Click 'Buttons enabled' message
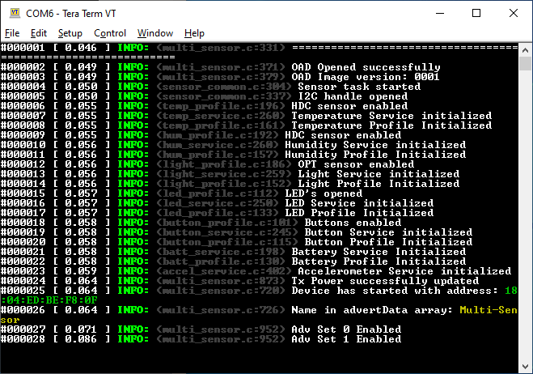The image size is (533, 374). coord(353,223)
